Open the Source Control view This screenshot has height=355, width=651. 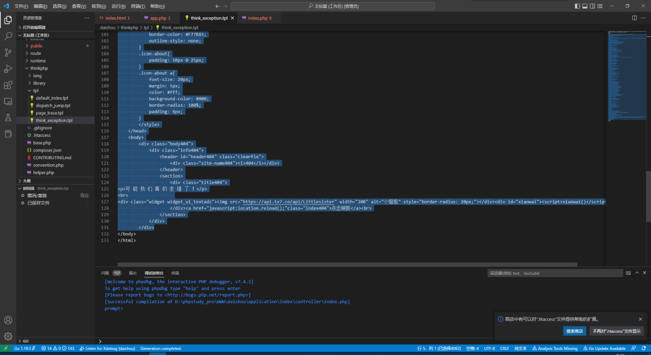point(8,52)
